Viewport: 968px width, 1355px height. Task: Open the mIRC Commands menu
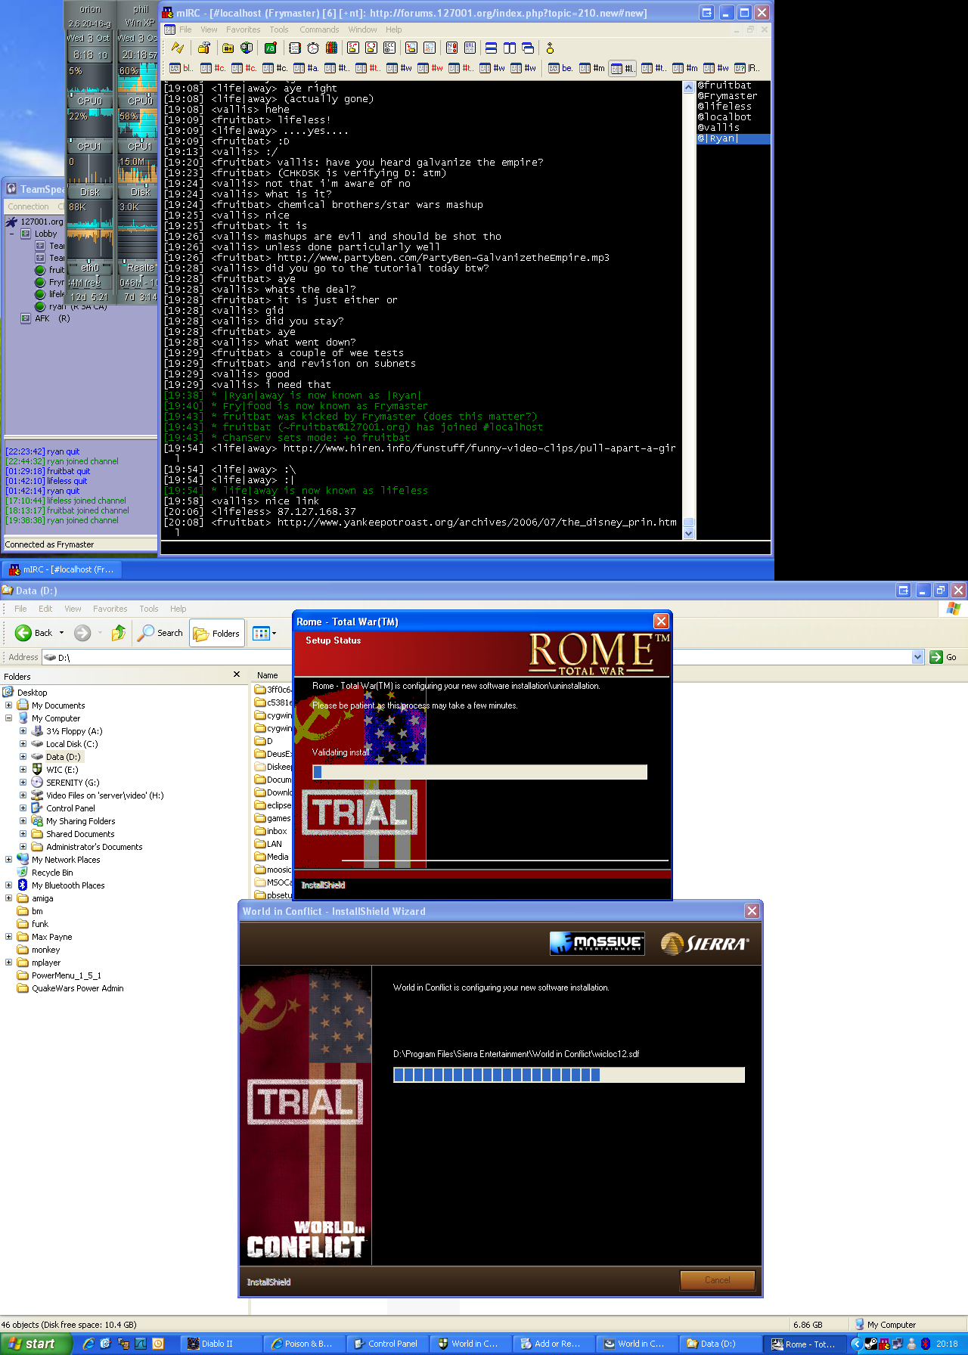[x=319, y=29]
